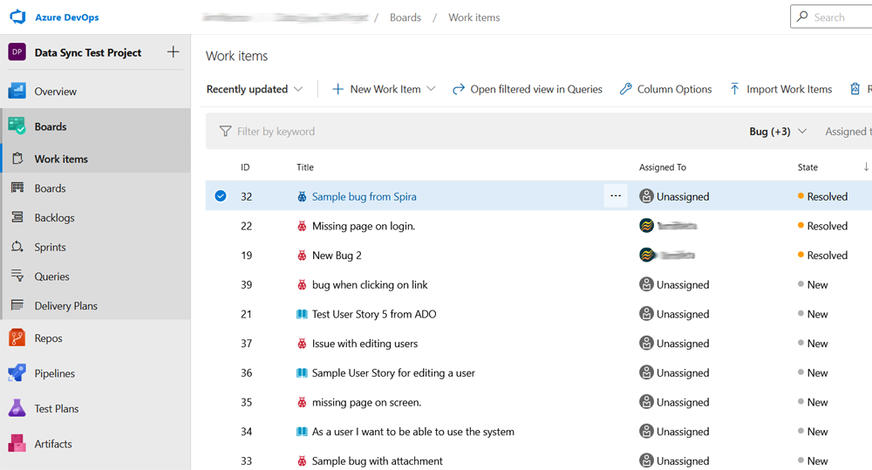Click the Overview sidebar icon
This screenshot has height=470, width=872.
click(17, 92)
